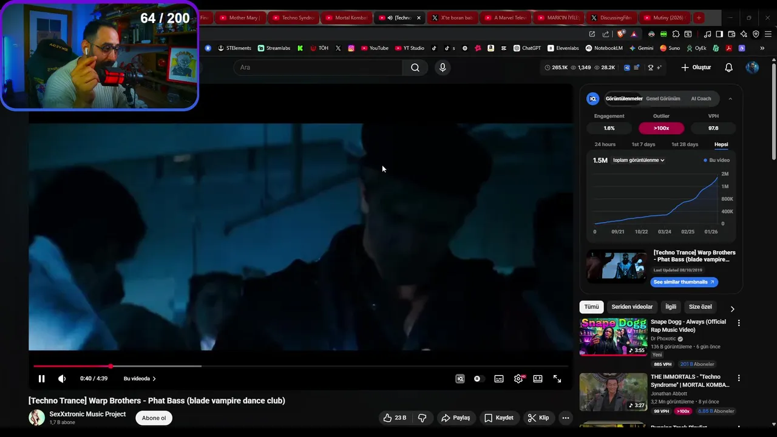This screenshot has height=437, width=777.
Task: Toggle the 'Bu video' chart legend
Action: click(x=717, y=160)
